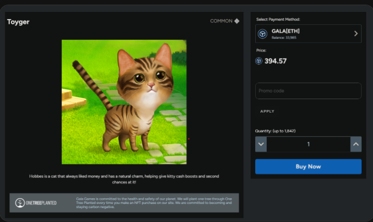Viewport: 373px width, 222px height.
Task: Click the Select Payment Method label
Action: tap(278, 19)
